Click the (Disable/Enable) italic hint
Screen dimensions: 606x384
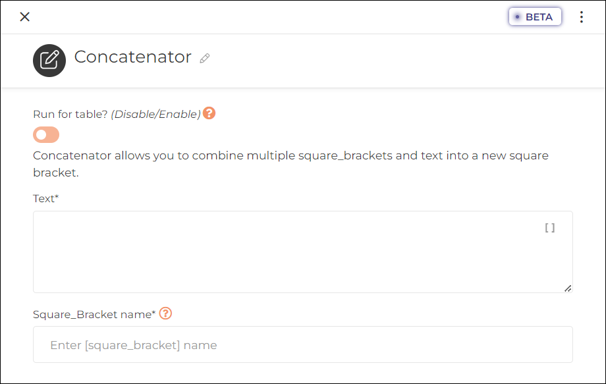coord(155,115)
